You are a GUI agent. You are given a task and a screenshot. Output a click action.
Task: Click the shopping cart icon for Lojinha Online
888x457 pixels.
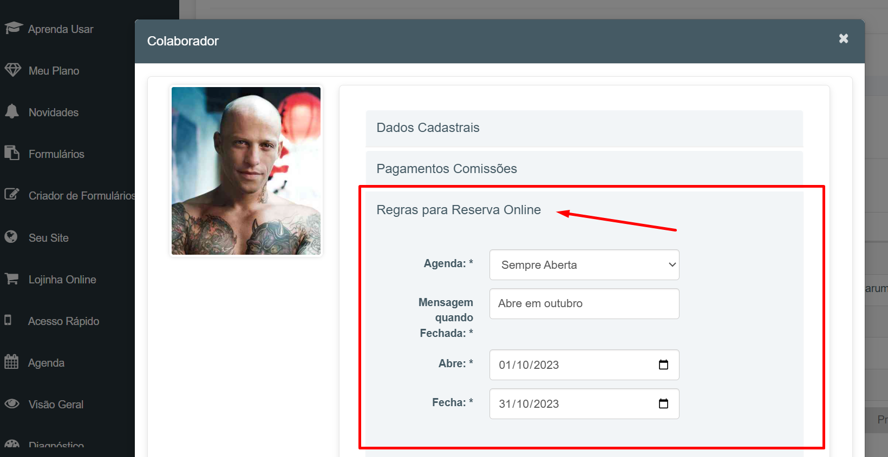point(12,279)
